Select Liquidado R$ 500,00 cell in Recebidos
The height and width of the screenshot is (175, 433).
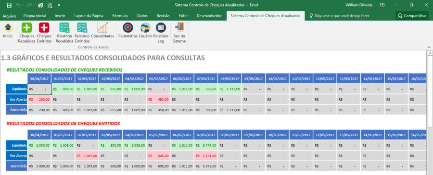(x=206, y=89)
